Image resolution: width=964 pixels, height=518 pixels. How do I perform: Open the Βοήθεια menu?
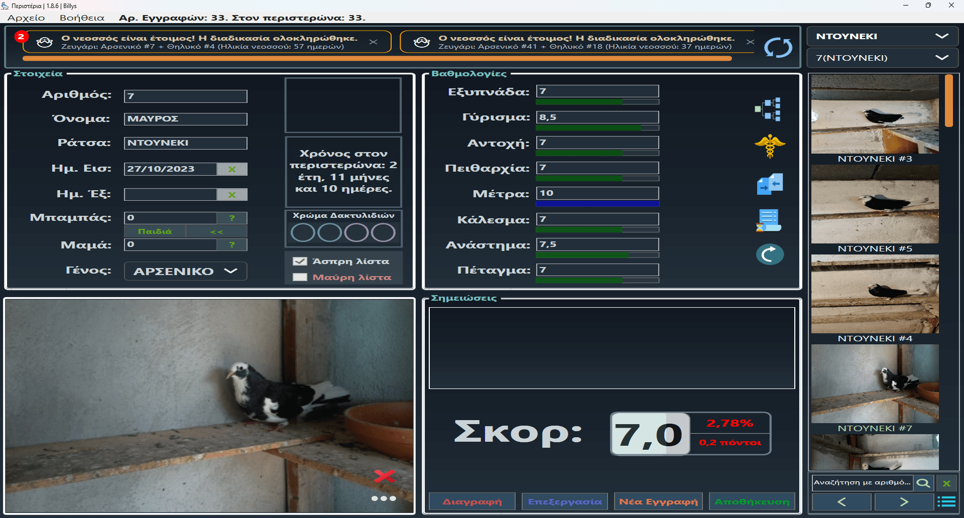[x=82, y=18]
